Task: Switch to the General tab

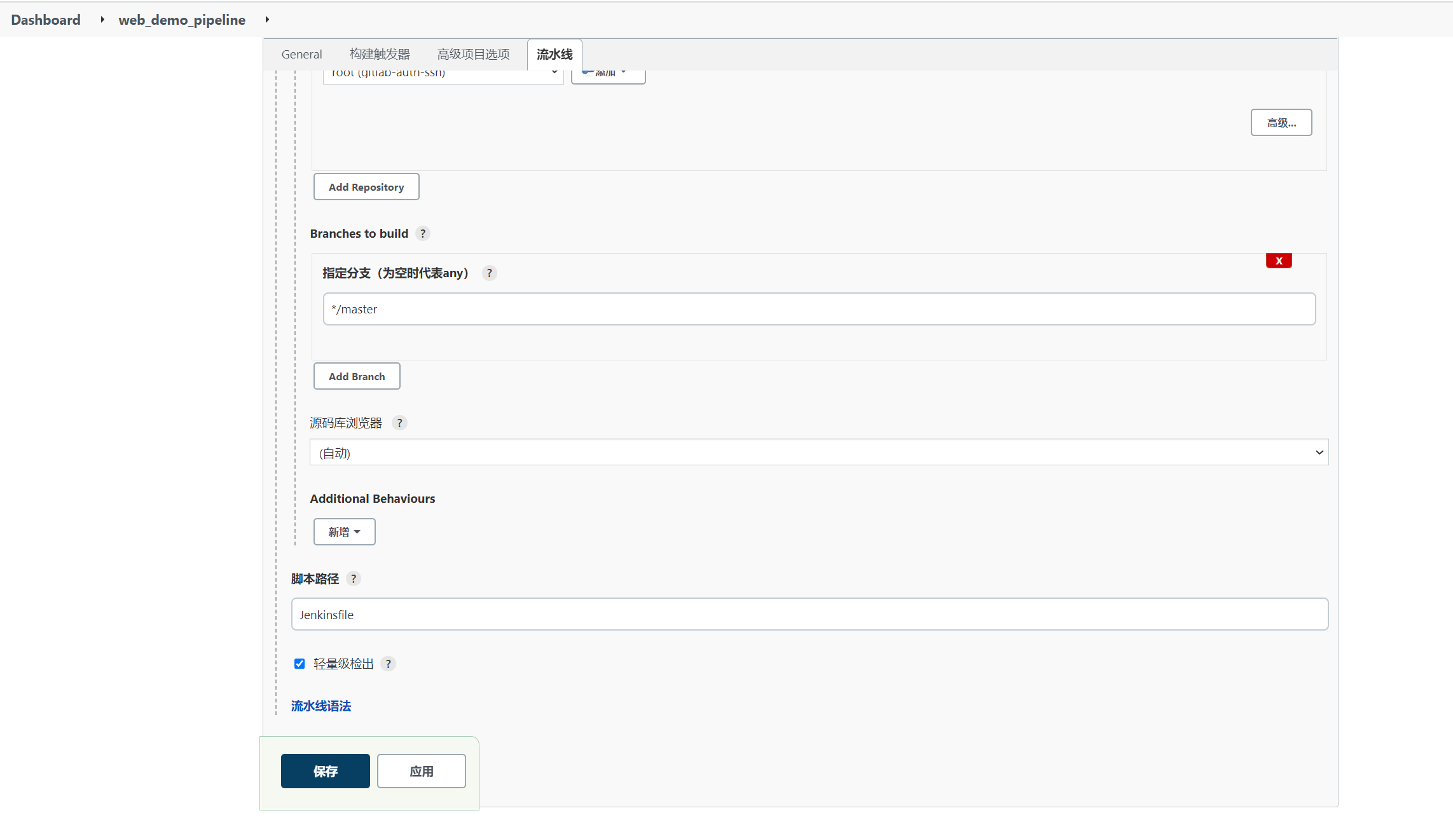Action: 301,54
